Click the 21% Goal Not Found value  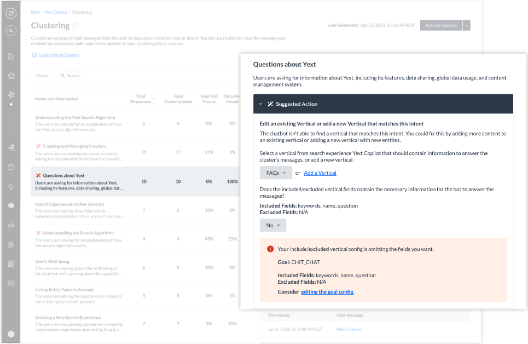click(209, 152)
